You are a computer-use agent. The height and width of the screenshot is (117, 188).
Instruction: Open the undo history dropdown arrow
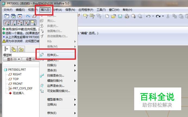pyautogui.click(x=153, y=16)
